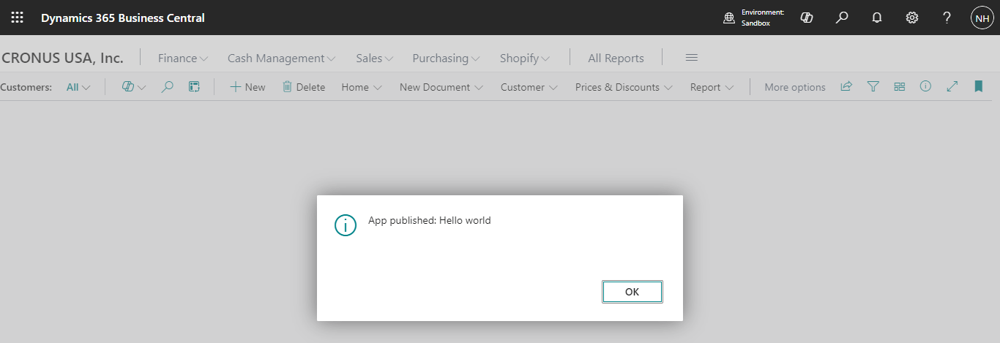1000x343 pixels.
Task: Expand the Purchasing menu
Action: (x=446, y=58)
